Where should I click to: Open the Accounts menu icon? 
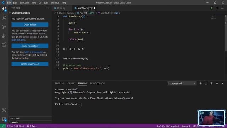point(4,110)
